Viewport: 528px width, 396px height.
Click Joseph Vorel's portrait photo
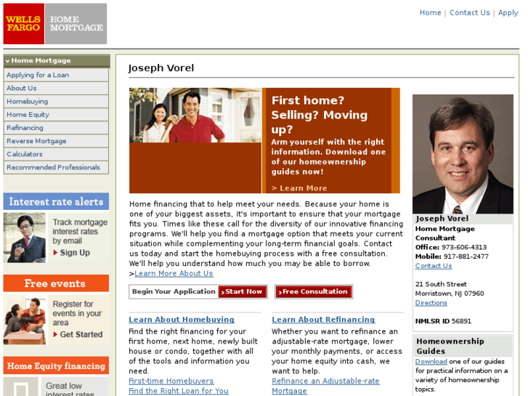(463, 154)
